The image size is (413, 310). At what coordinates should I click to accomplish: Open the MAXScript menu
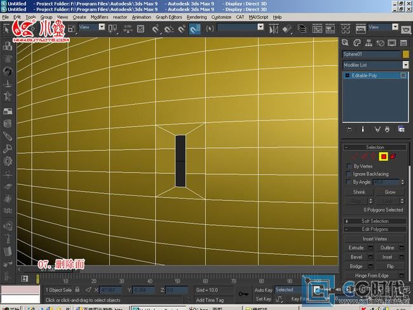259,17
